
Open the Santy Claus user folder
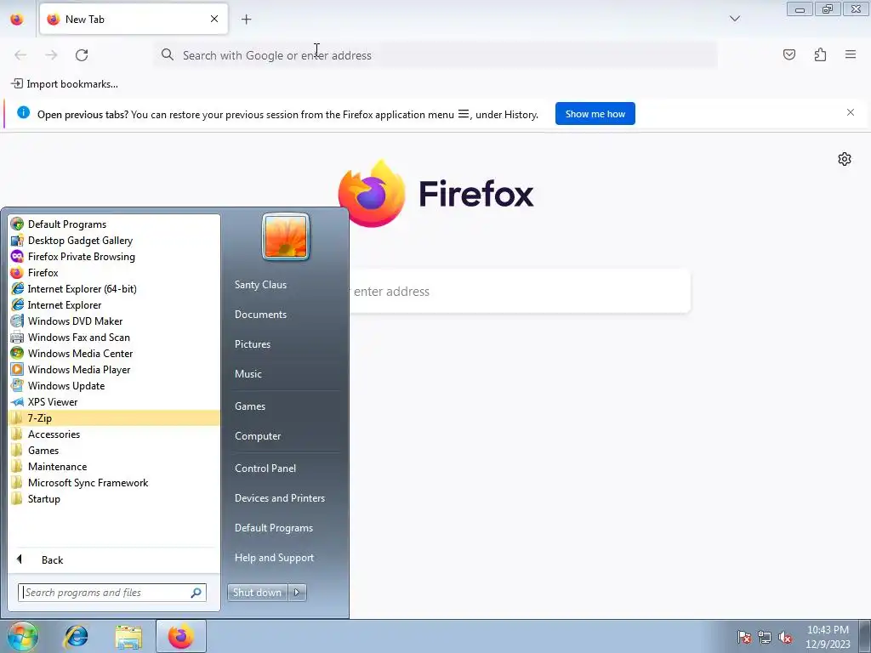click(x=260, y=285)
